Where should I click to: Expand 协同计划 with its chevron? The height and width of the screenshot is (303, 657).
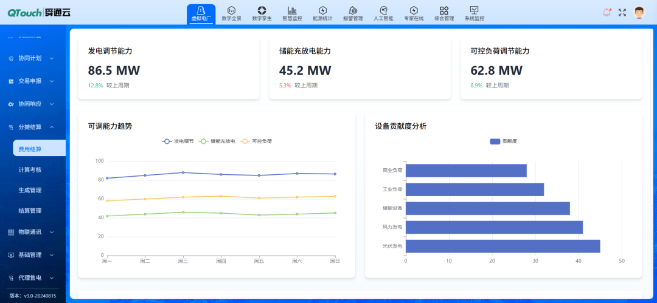[52, 58]
